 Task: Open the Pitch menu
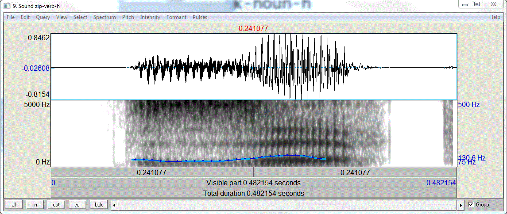point(128,17)
